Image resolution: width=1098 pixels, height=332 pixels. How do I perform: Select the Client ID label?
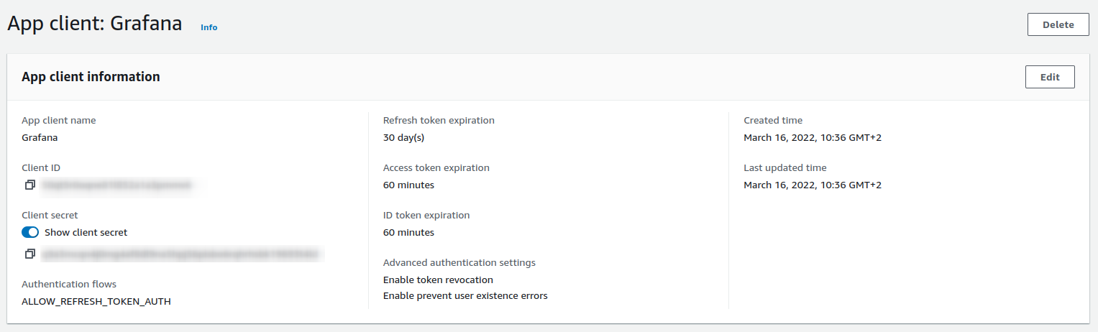coord(41,167)
